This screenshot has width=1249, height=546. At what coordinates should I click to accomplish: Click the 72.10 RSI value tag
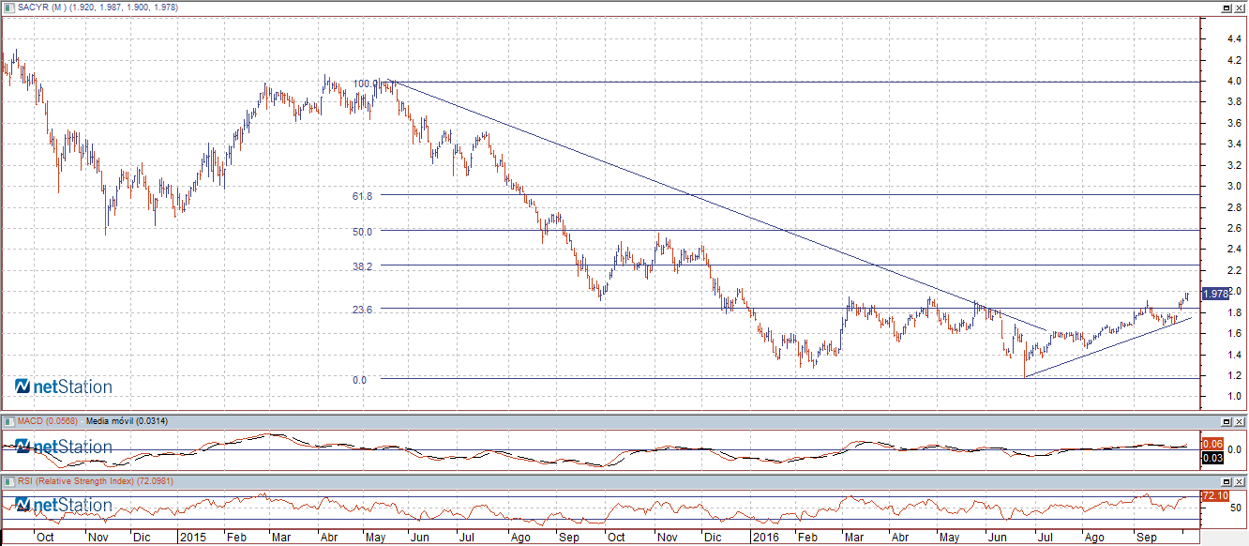(1213, 494)
